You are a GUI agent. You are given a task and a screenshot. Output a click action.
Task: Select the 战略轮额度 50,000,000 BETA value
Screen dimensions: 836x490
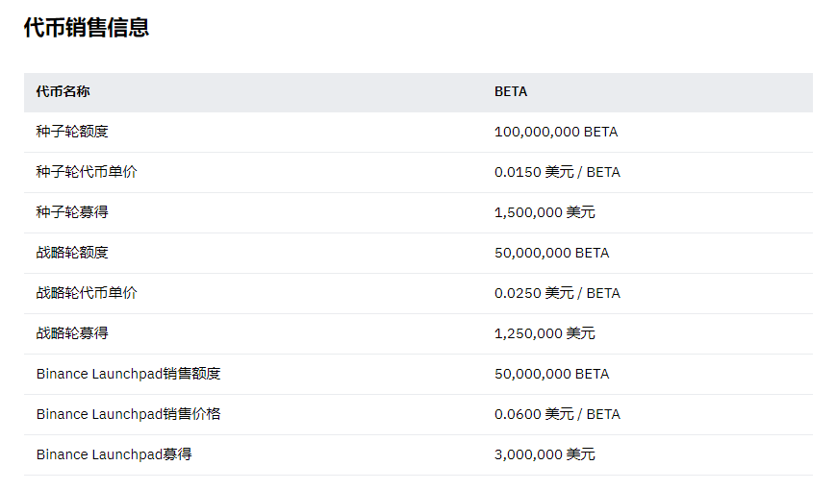click(x=551, y=253)
